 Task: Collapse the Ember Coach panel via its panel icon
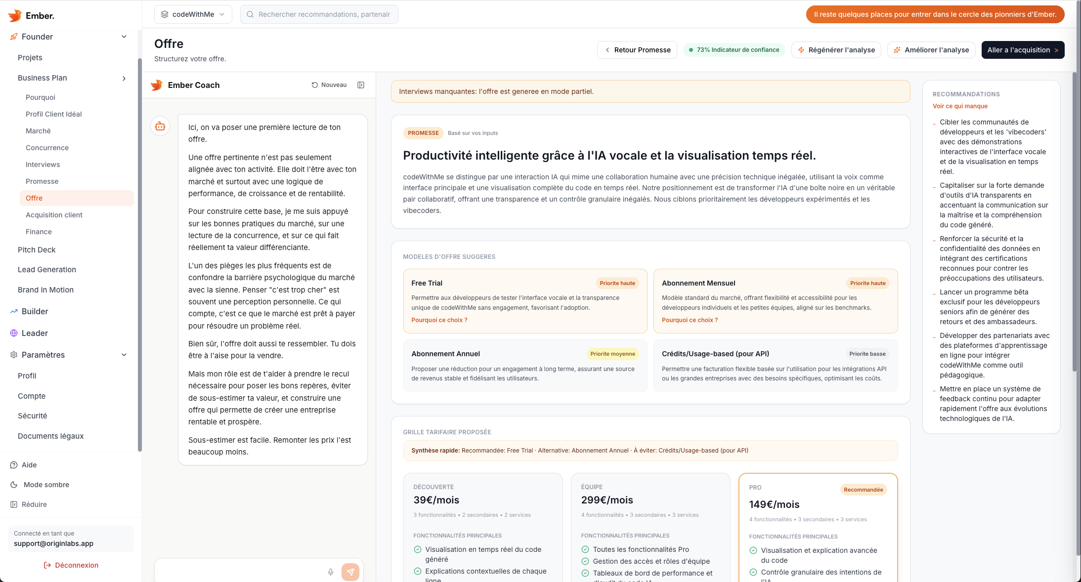click(x=361, y=84)
